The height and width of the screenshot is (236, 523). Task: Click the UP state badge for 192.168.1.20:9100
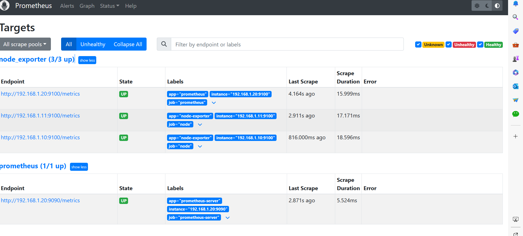coord(124,94)
